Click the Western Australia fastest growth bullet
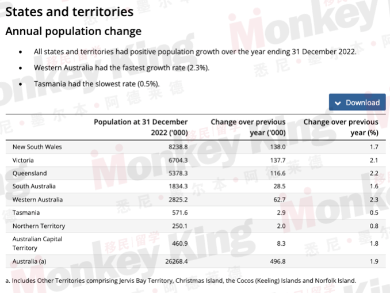Viewport: 390px width, 293px height. (x=121, y=68)
